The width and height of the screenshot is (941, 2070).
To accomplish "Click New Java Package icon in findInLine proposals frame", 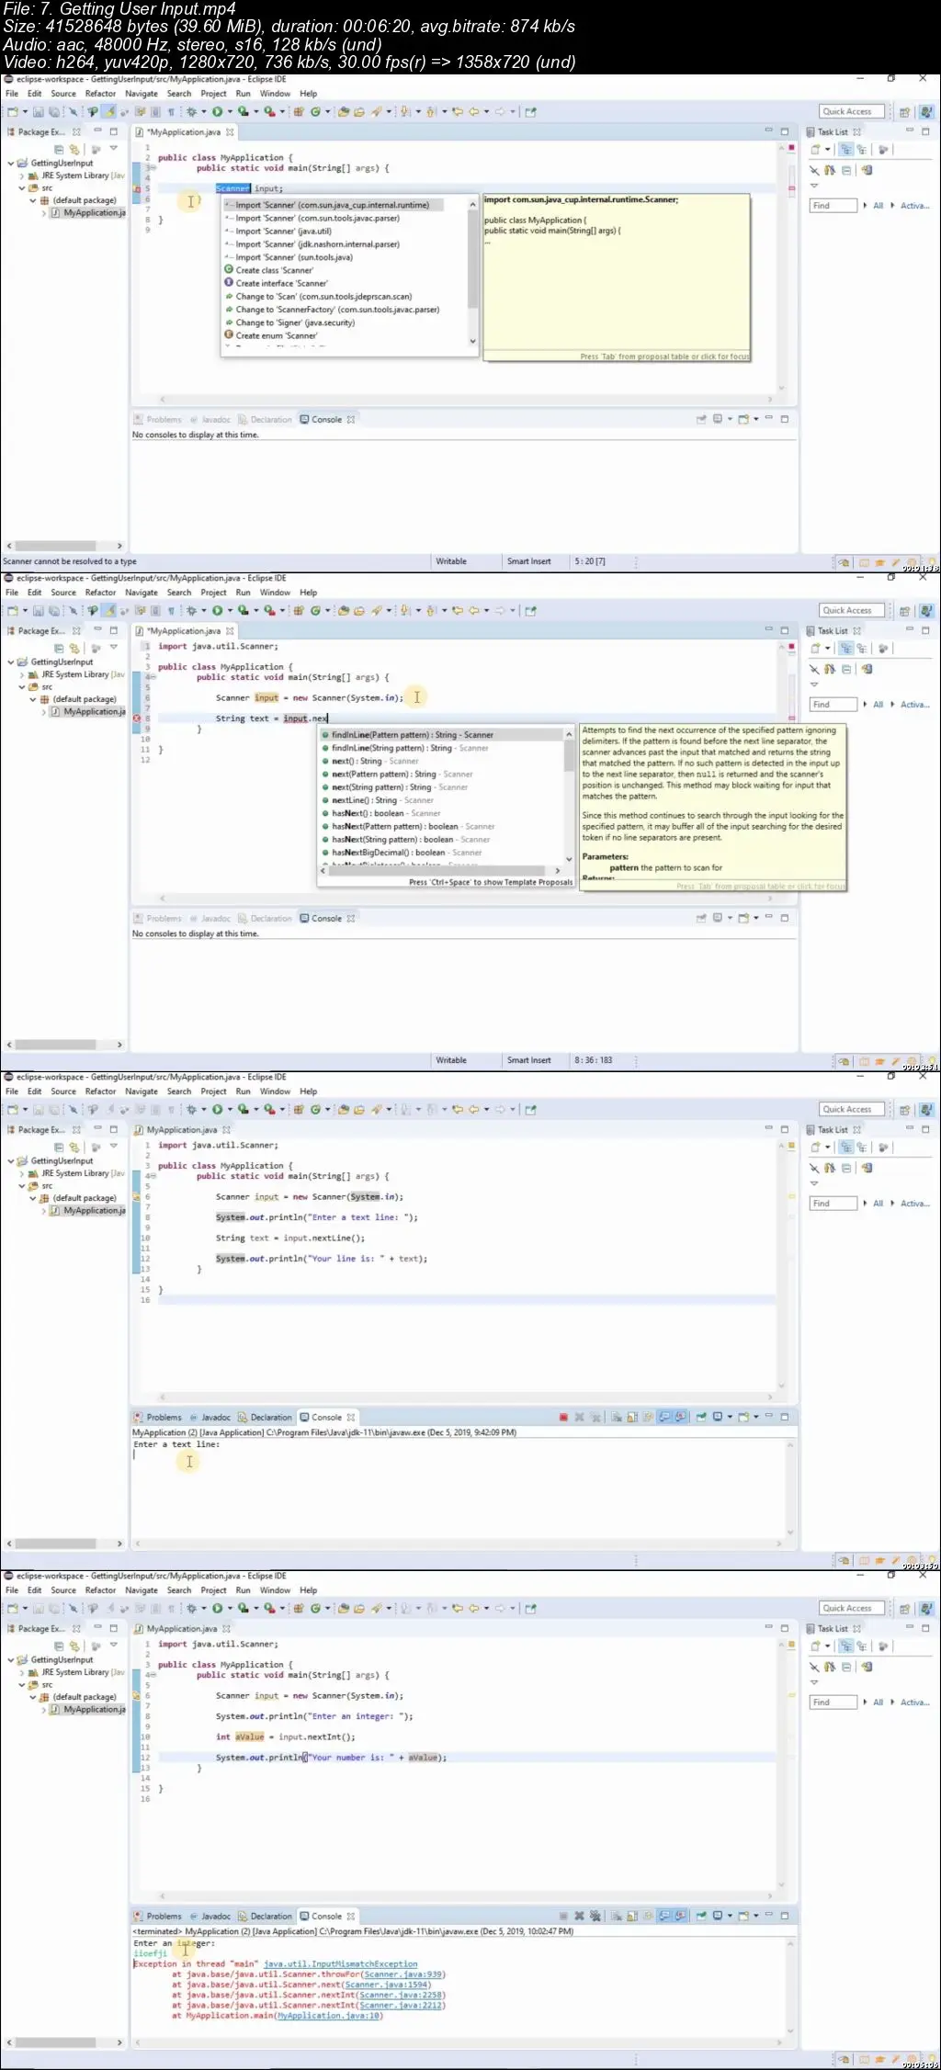I will [299, 611].
